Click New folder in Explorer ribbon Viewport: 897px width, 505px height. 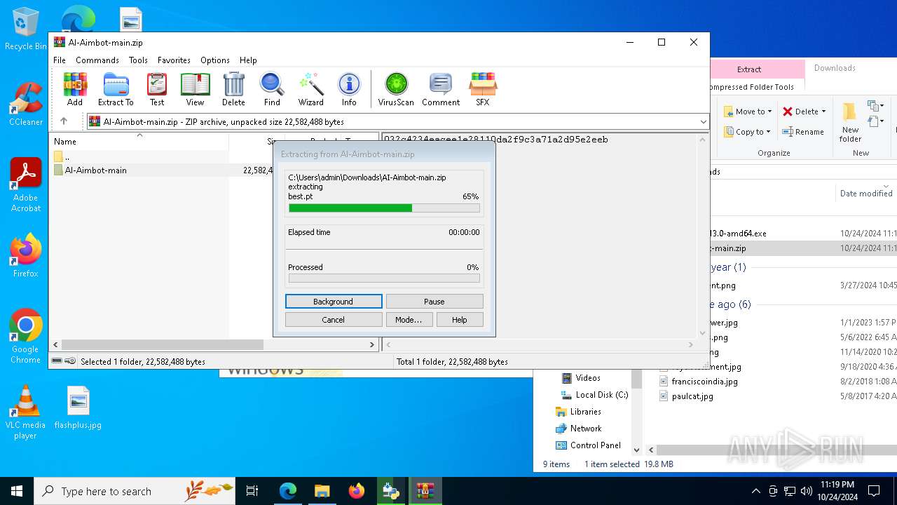(x=850, y=122)
